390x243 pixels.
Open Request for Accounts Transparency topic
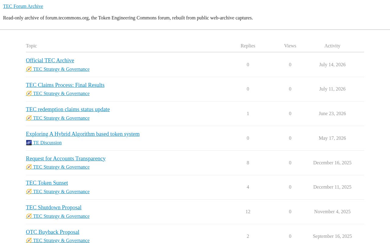[x=66, y=159]
